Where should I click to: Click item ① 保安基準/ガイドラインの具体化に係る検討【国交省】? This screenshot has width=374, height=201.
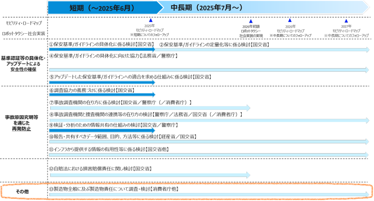[x=101, y=44]
